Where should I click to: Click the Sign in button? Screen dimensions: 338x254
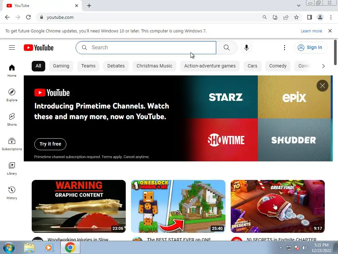tap(310, 48)
